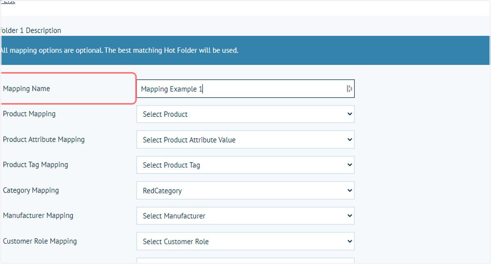Select the Manufacturer Mapping label
The height and width of the screenshot is (264, 491).
tap(38, 216)
